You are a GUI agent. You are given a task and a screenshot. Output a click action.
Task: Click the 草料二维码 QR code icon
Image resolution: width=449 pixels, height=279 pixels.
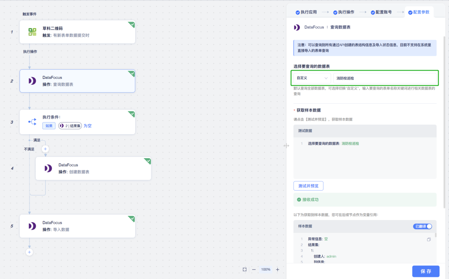click(x=32, y=32)
